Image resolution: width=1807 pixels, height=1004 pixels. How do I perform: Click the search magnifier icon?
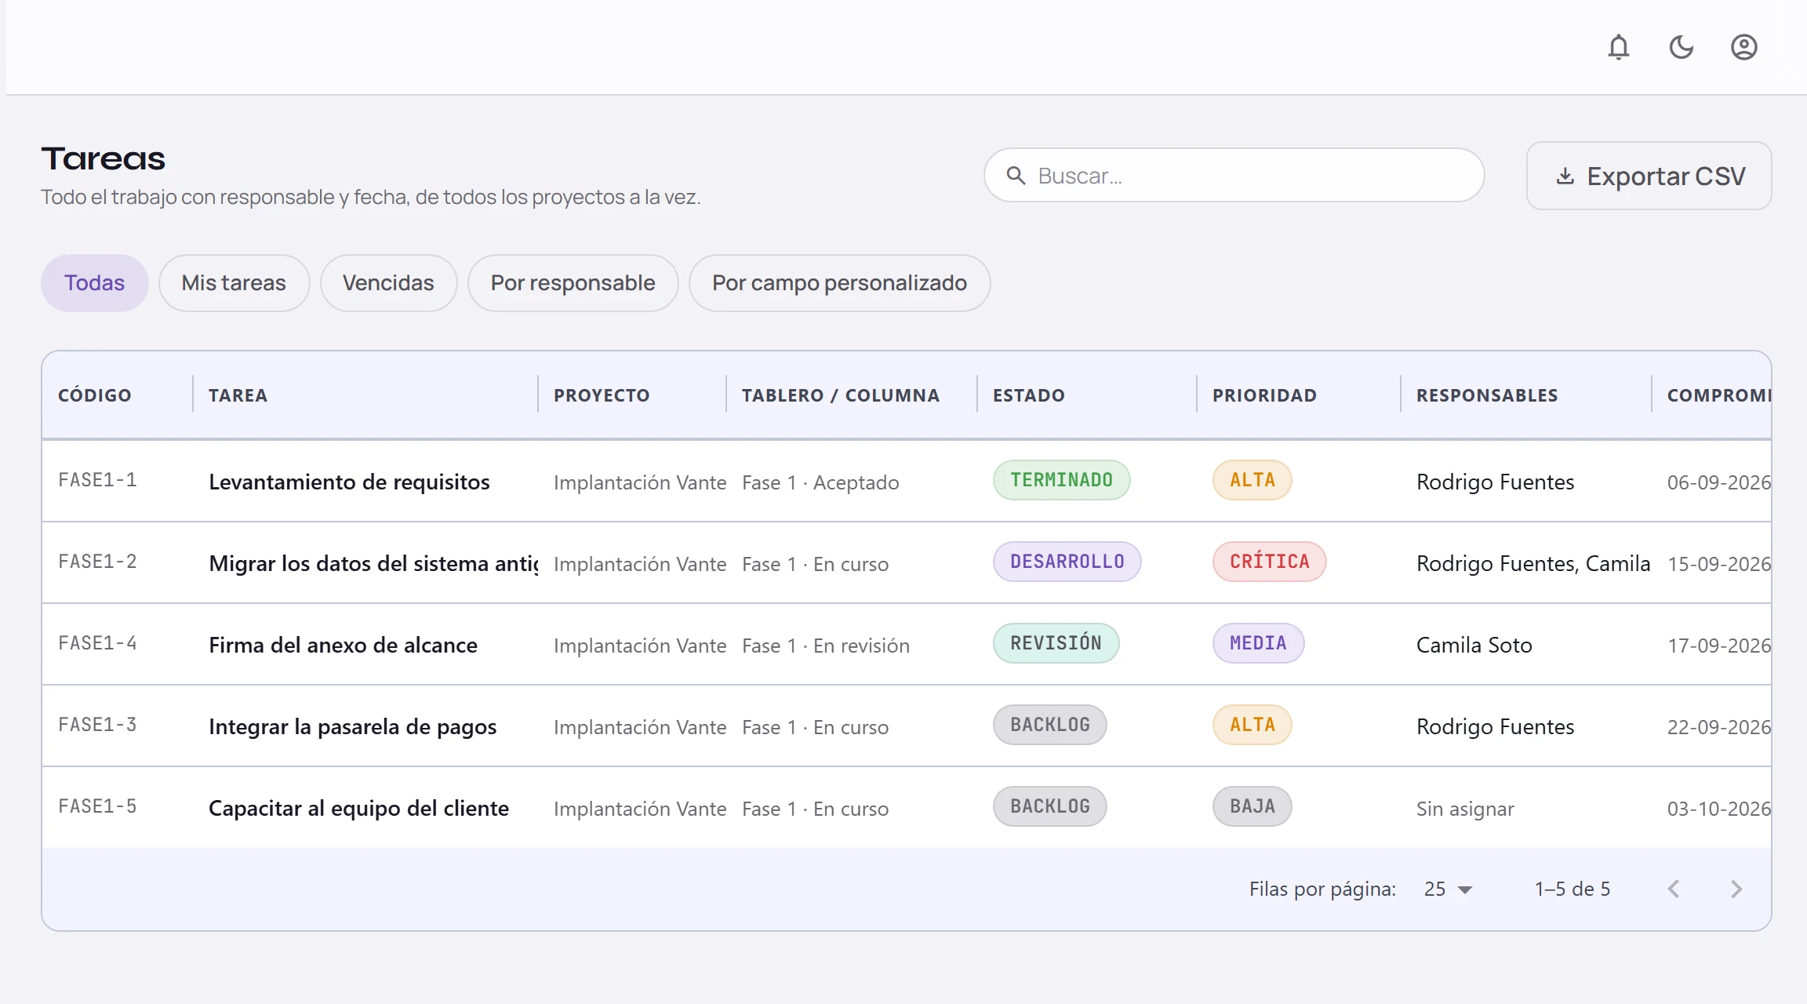pos(1016,176)
